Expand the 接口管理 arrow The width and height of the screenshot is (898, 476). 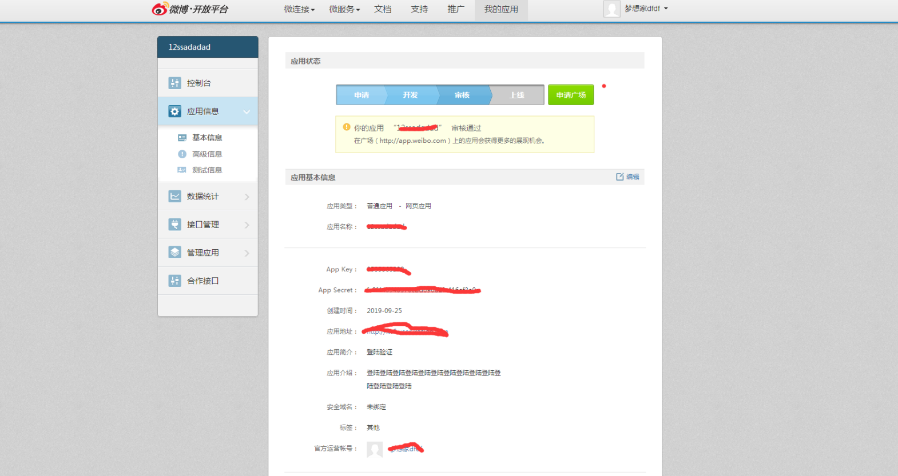point(247,225)
